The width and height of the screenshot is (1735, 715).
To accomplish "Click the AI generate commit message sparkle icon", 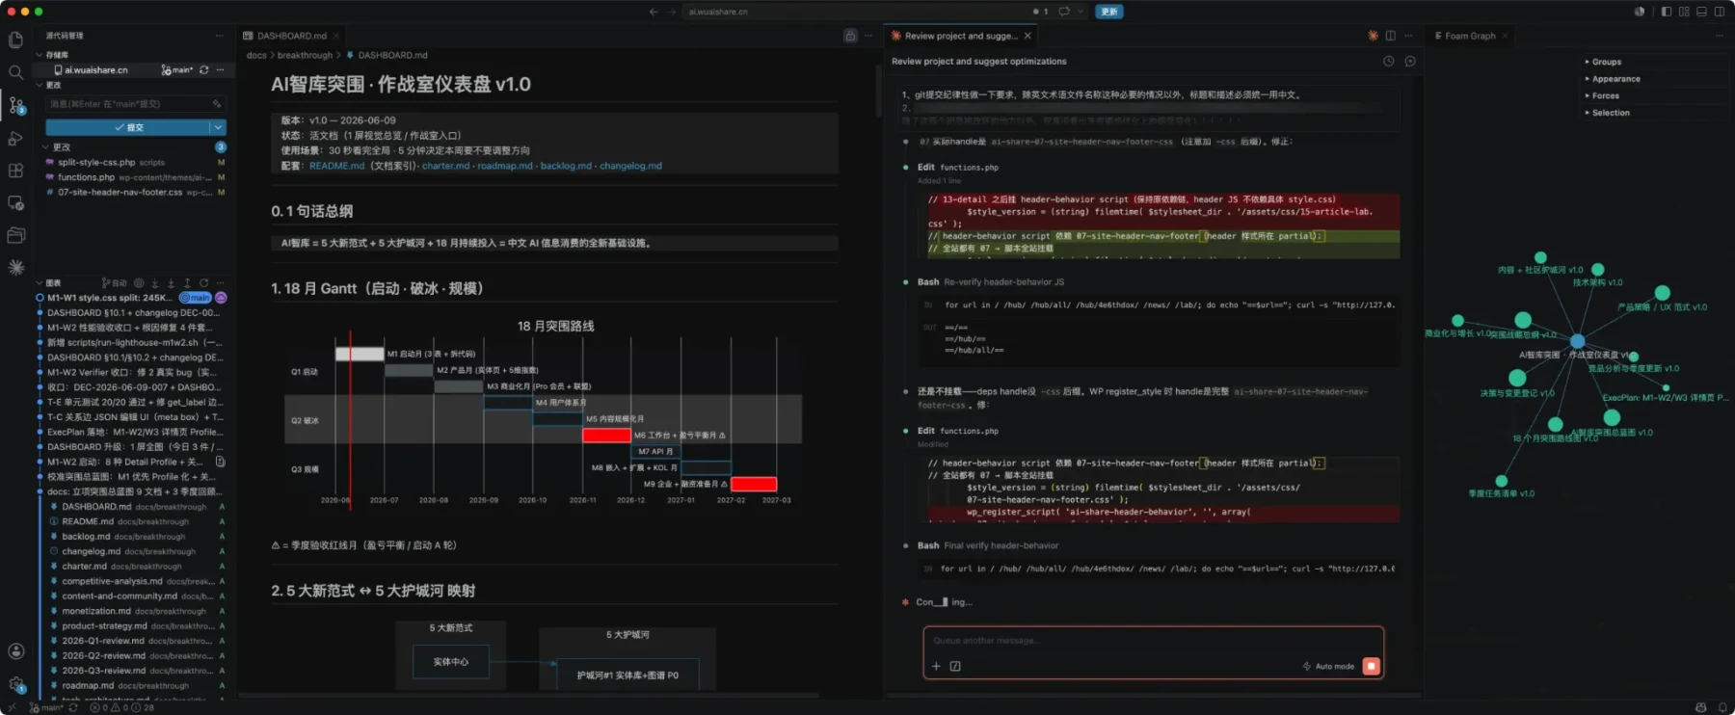I will click(218, 104).
